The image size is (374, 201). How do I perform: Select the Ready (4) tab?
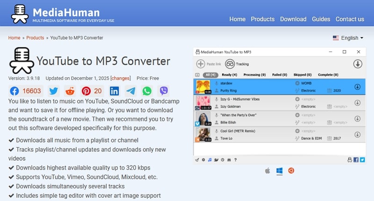pyautogui.click(x=230, y=75)
